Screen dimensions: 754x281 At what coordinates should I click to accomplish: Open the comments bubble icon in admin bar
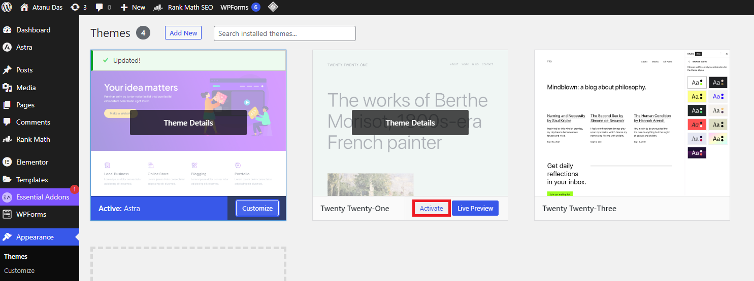(100, 7)
